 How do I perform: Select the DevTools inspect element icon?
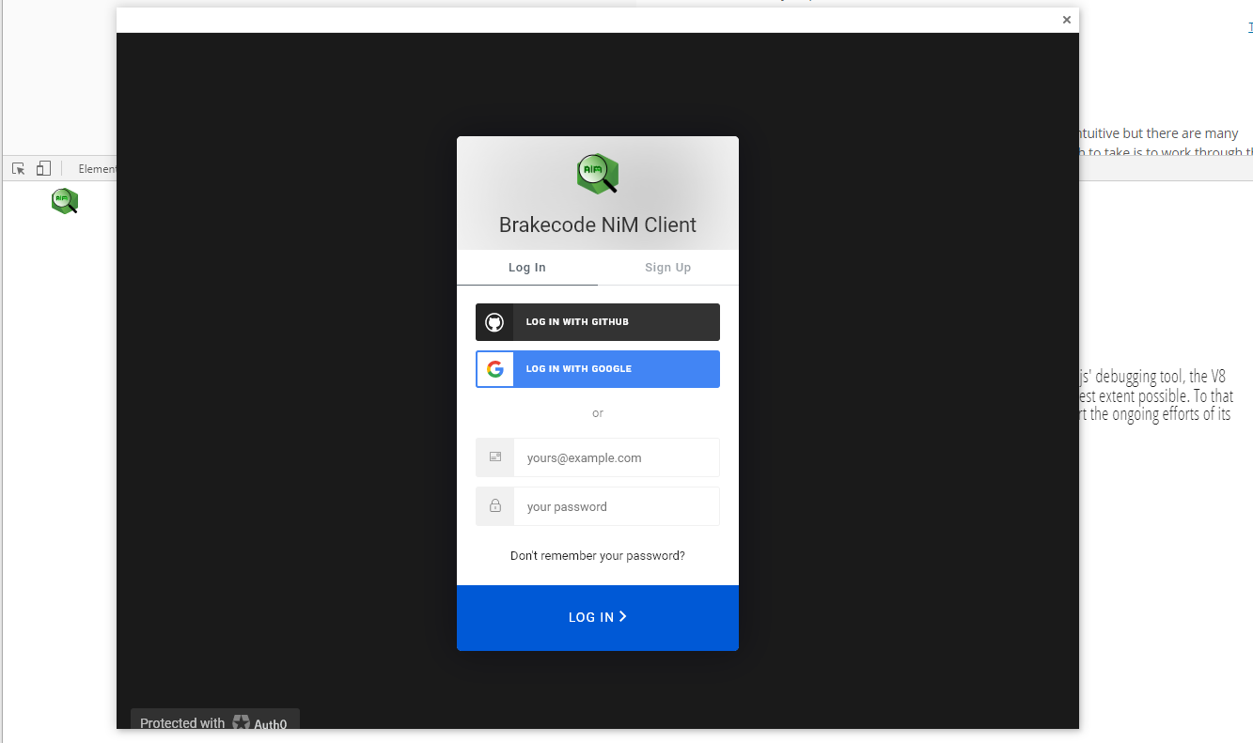click(18, 169)
